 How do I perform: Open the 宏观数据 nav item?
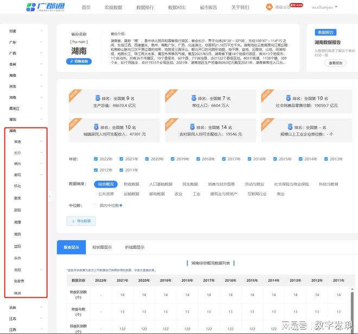point(113,7)
